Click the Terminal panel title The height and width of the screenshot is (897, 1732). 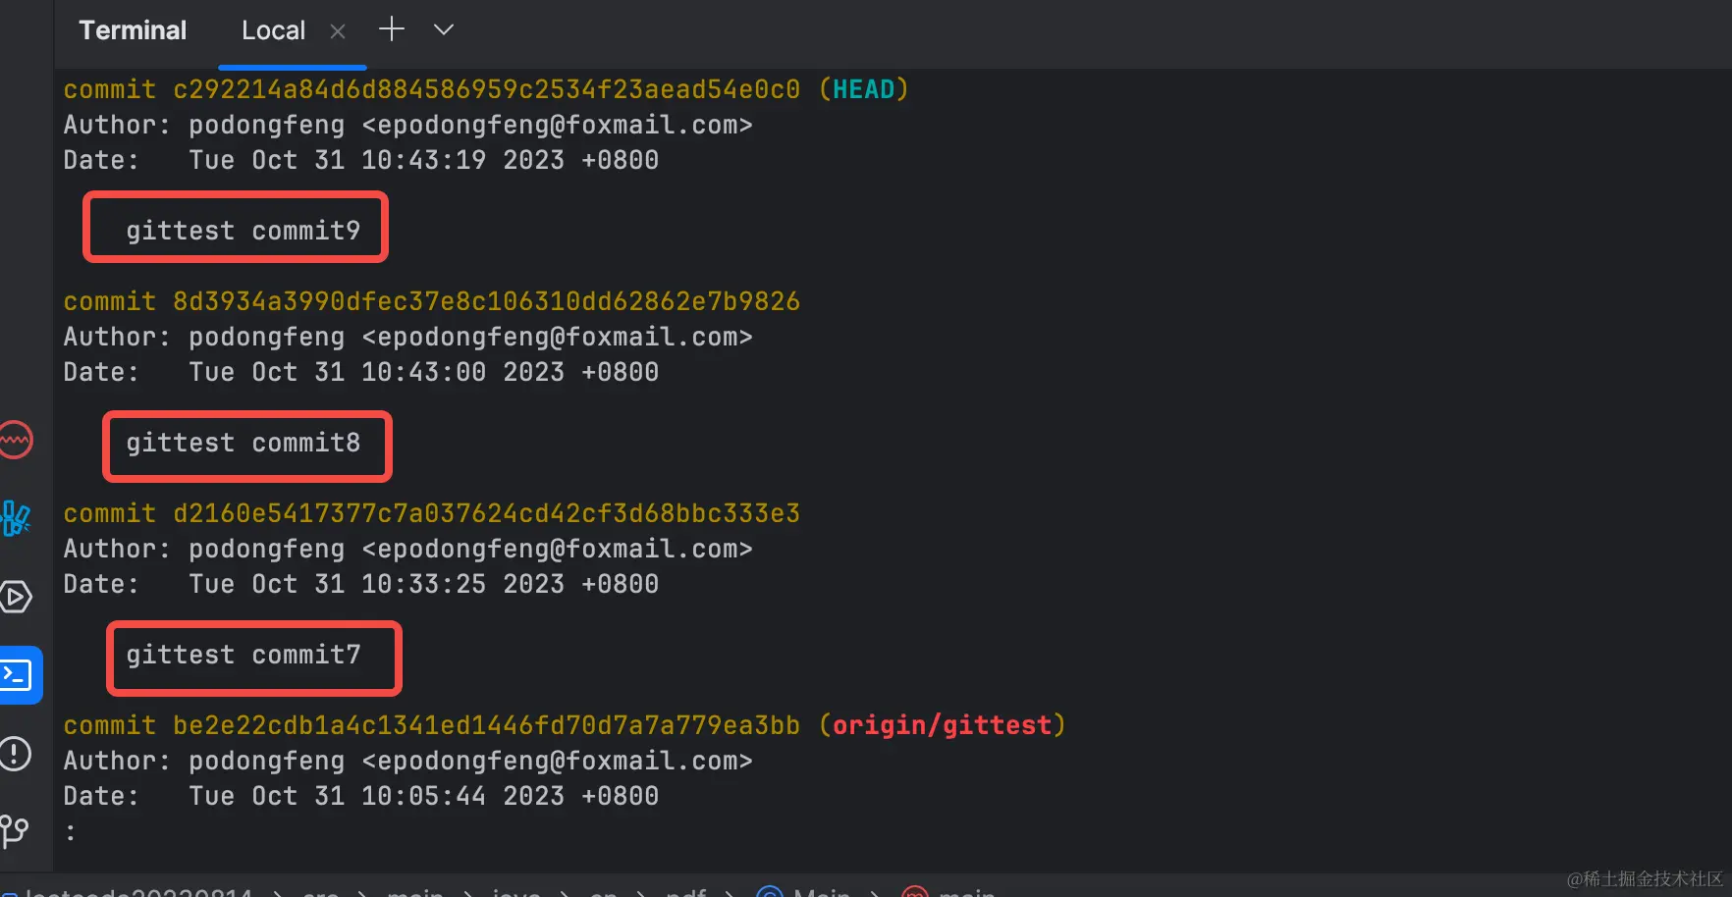tap(133, 30)
